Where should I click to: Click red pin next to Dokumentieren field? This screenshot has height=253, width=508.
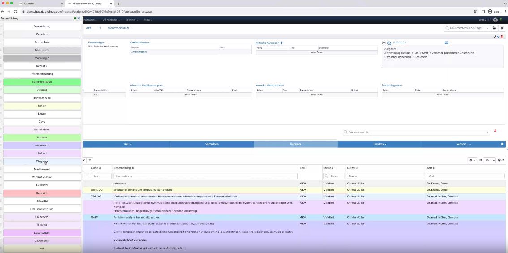point(495,131)
